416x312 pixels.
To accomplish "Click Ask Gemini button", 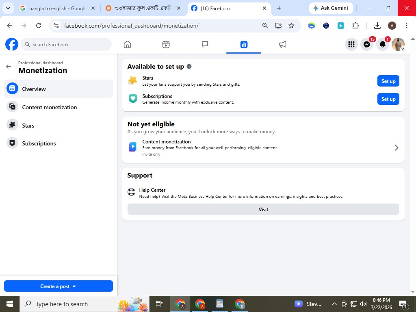I will click(331, 8).
